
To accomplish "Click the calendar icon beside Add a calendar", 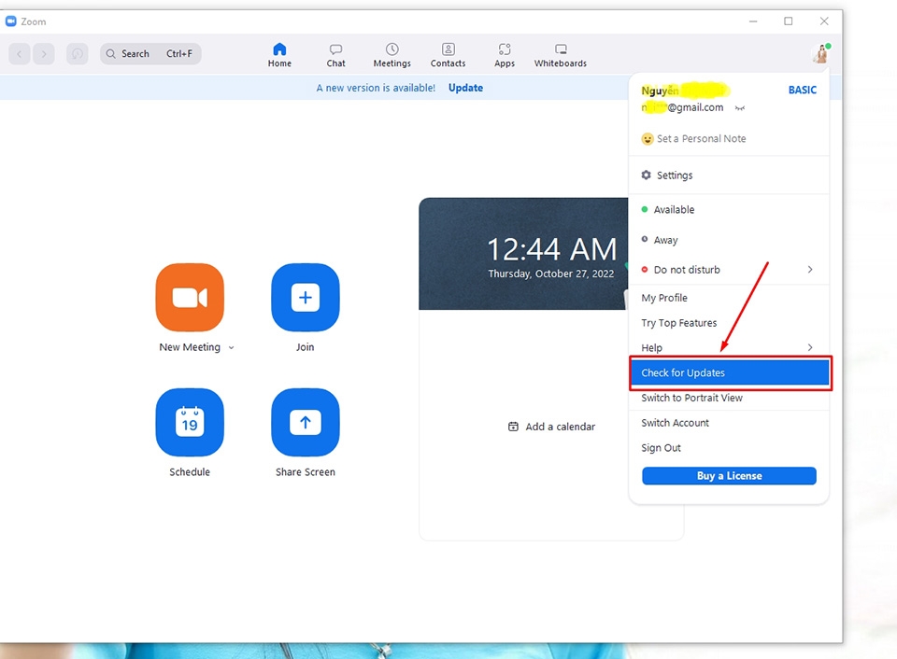I will click(x=513, y=427).
